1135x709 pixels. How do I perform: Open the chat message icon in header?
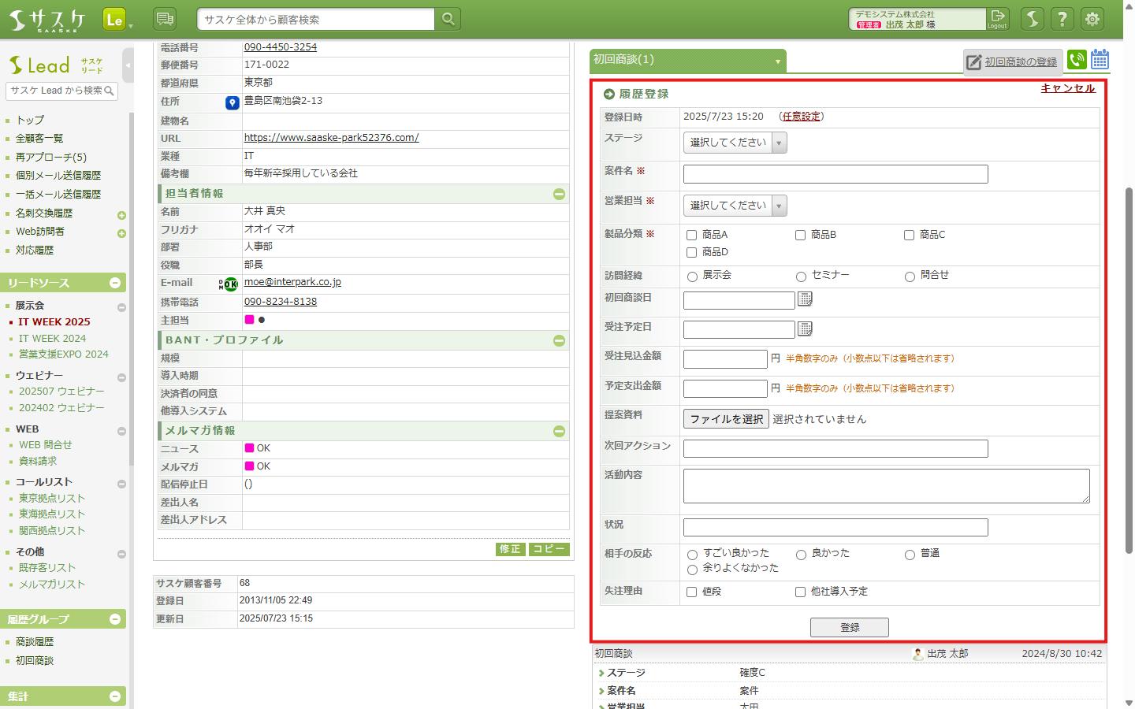165,19
